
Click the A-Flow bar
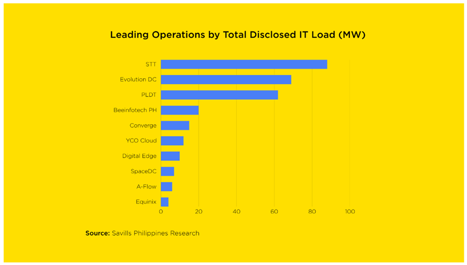point(166,187)
